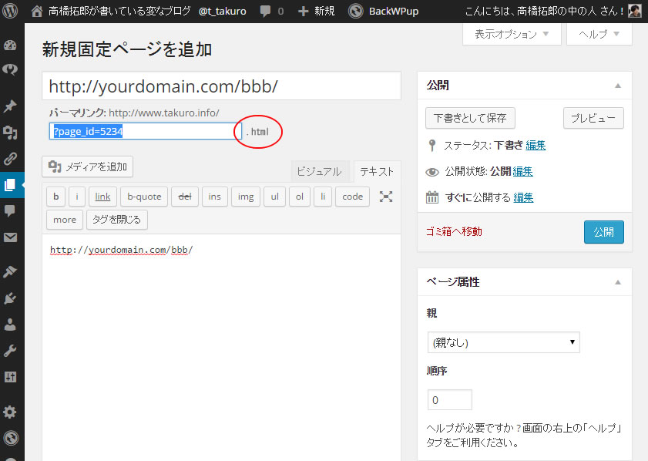
Task: Click the blue 公開 publish button
Action: pyautogui.click(x=603, y=232)
